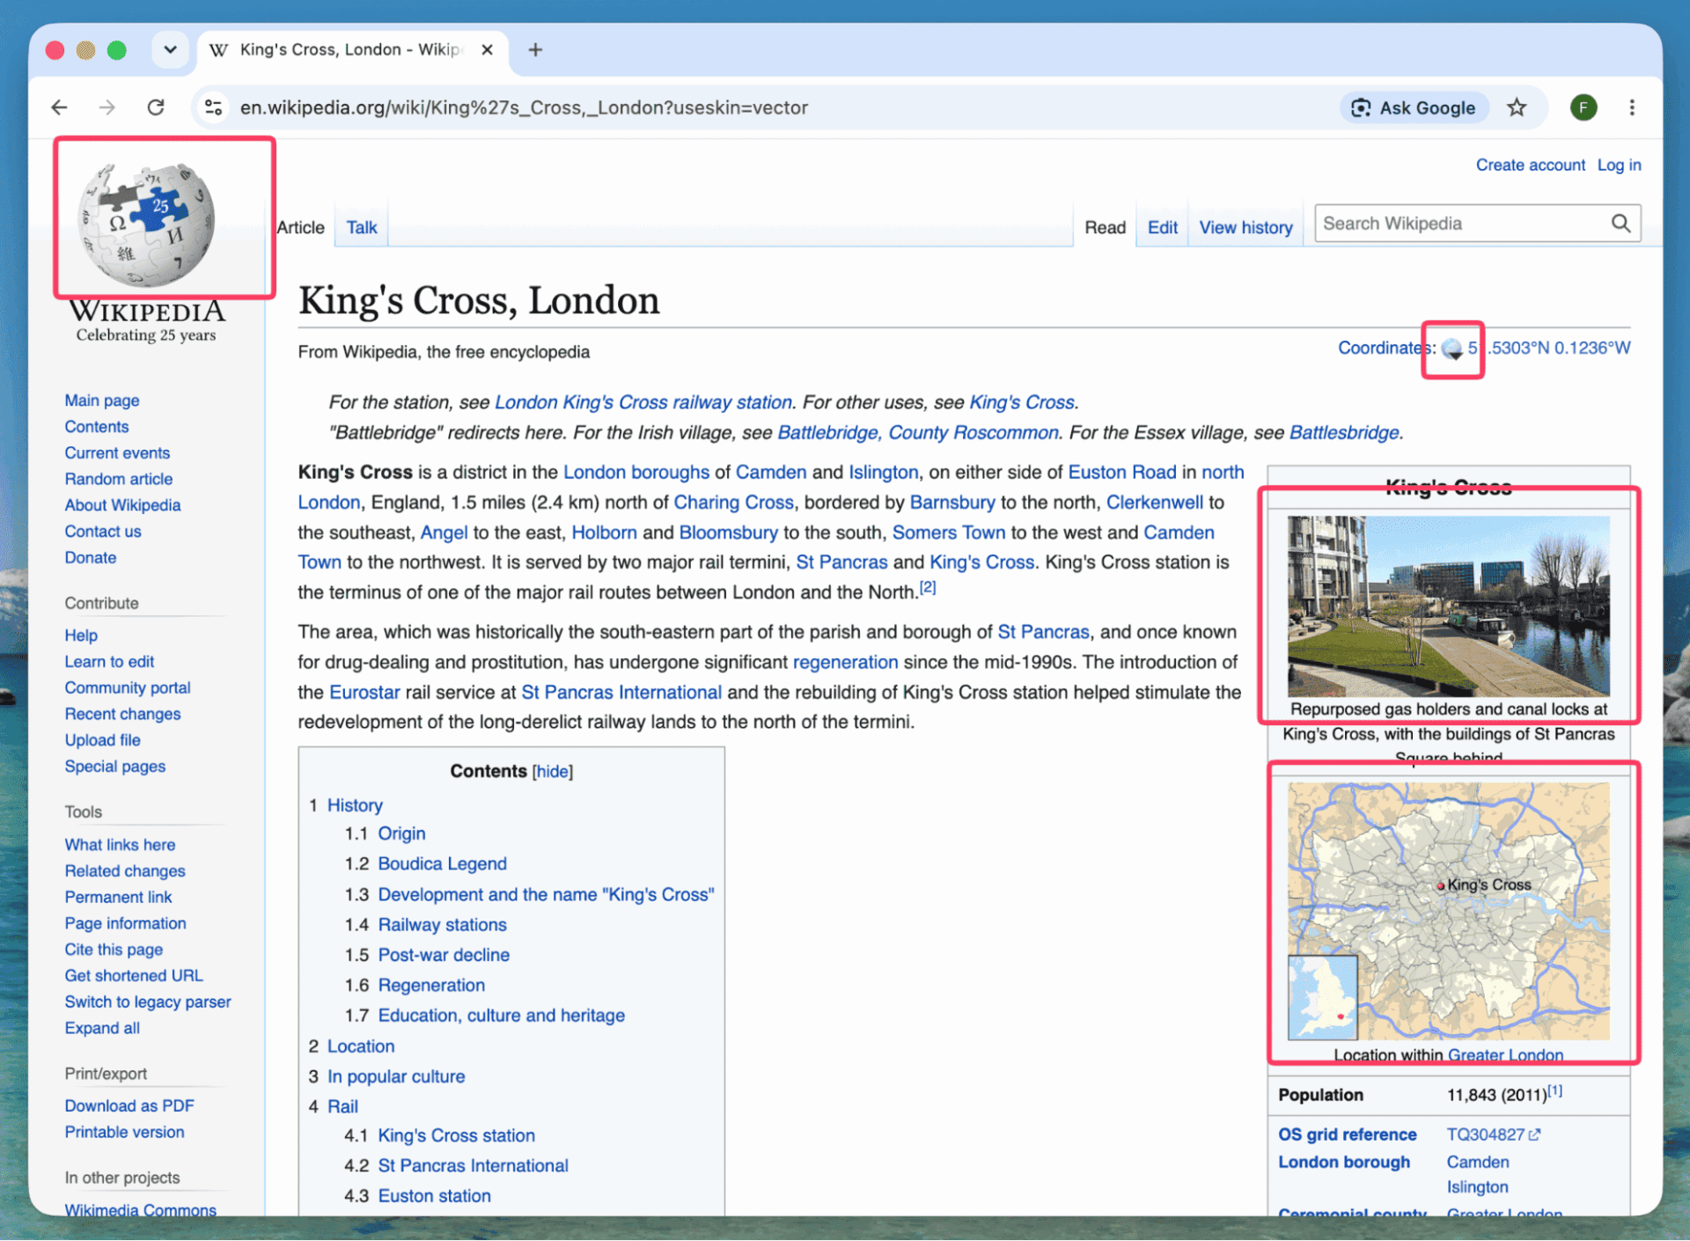The width and height of the screenshot is (1690, 1241).
Task: Switch to the Talk tab
Action: [x=361, y=227]
